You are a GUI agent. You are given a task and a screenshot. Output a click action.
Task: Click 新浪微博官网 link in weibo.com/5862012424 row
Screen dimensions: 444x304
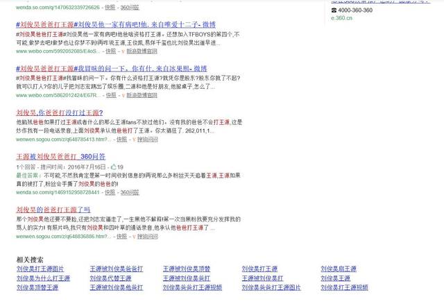coord(142,96)
